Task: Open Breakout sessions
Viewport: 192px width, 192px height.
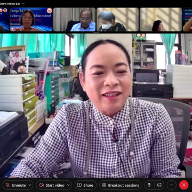Action: 121,185
